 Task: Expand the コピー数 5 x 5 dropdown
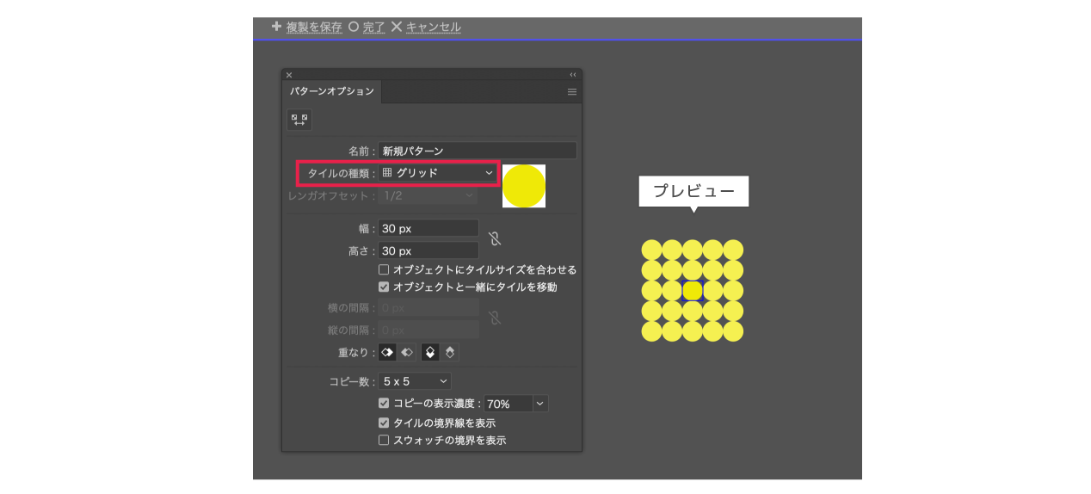[x=415, y=380]
